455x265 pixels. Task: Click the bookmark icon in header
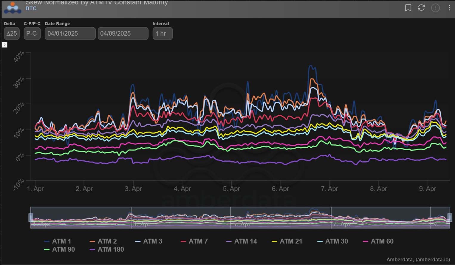point(408,8)
